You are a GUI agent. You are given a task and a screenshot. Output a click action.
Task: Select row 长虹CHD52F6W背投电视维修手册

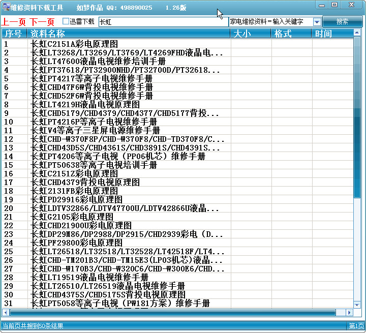(177, 96)
